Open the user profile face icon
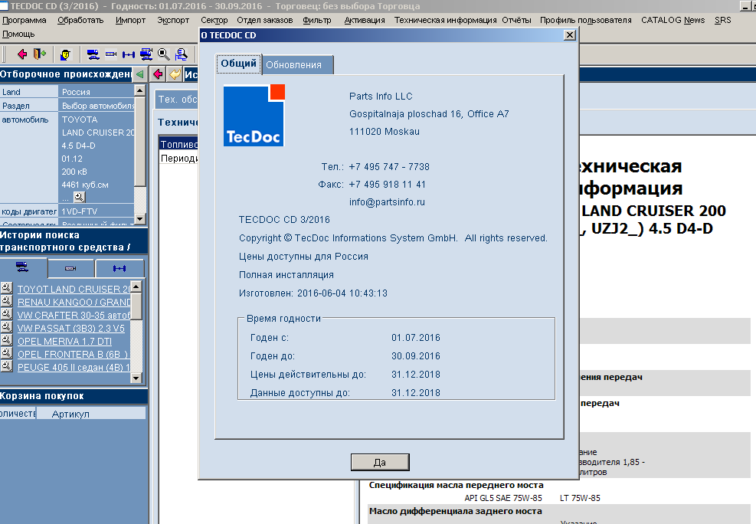Viewport: 756px width, 524px height. click(x=66, y=54)
